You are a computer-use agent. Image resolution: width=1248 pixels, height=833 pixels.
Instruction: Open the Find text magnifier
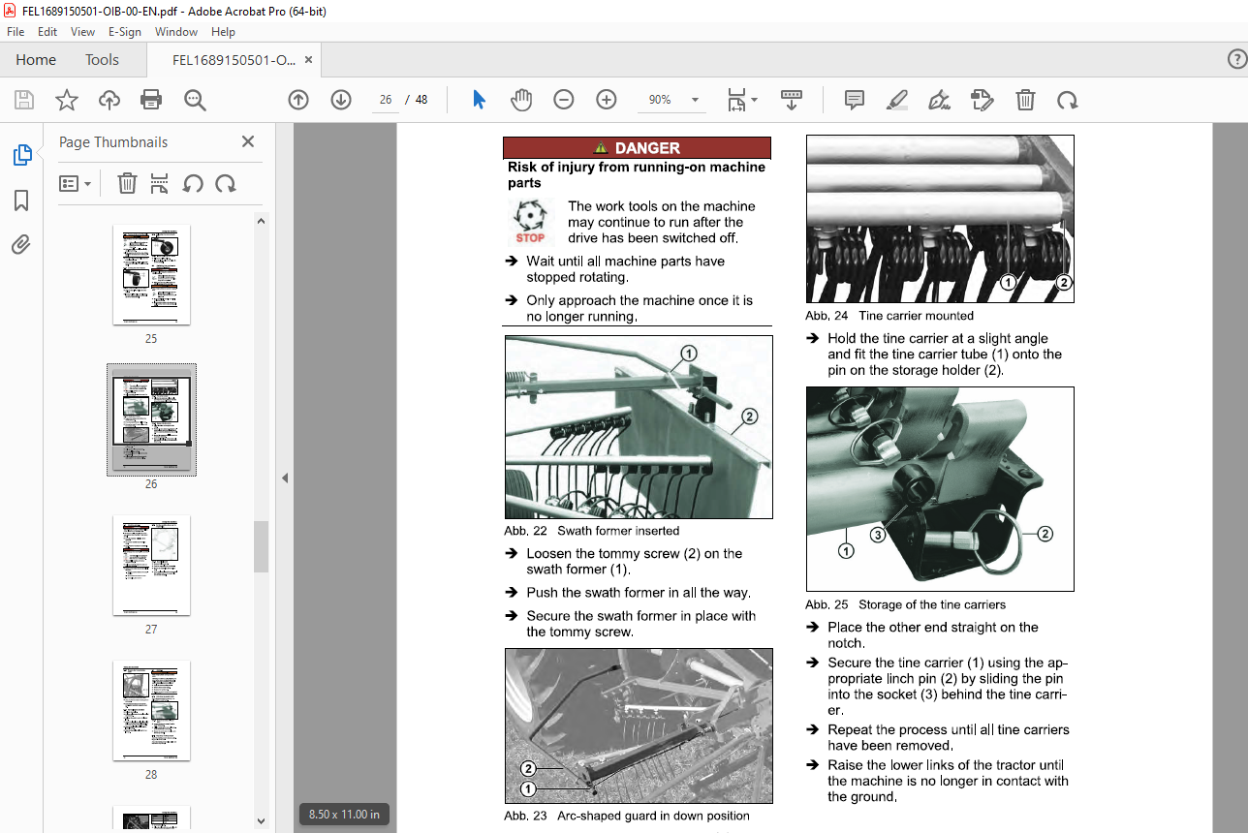tap(195, 100)
